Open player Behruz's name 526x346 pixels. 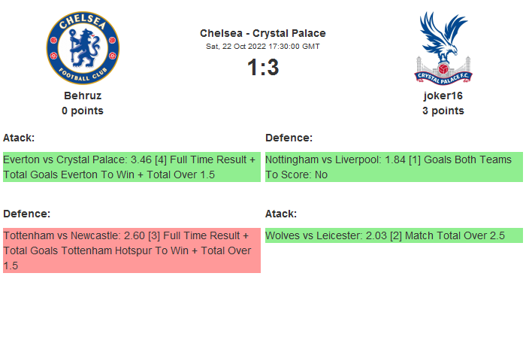point(83,96)
